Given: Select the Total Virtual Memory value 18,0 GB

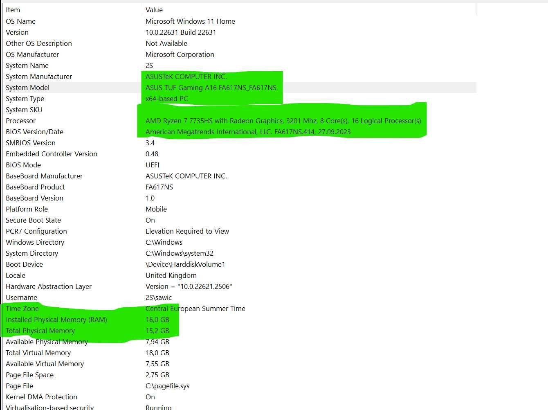Looking at the screenshot, I should pyautogui.click(x=157, y=353).
